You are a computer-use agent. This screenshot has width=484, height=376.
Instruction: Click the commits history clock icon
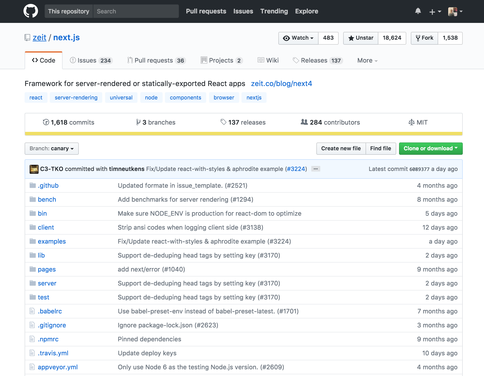pyautogui.click(x=46, y=122)
